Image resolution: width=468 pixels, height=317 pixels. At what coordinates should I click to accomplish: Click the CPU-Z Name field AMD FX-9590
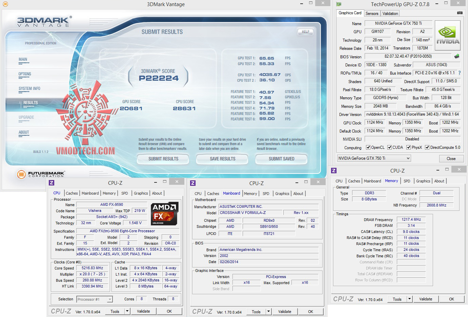112,204
